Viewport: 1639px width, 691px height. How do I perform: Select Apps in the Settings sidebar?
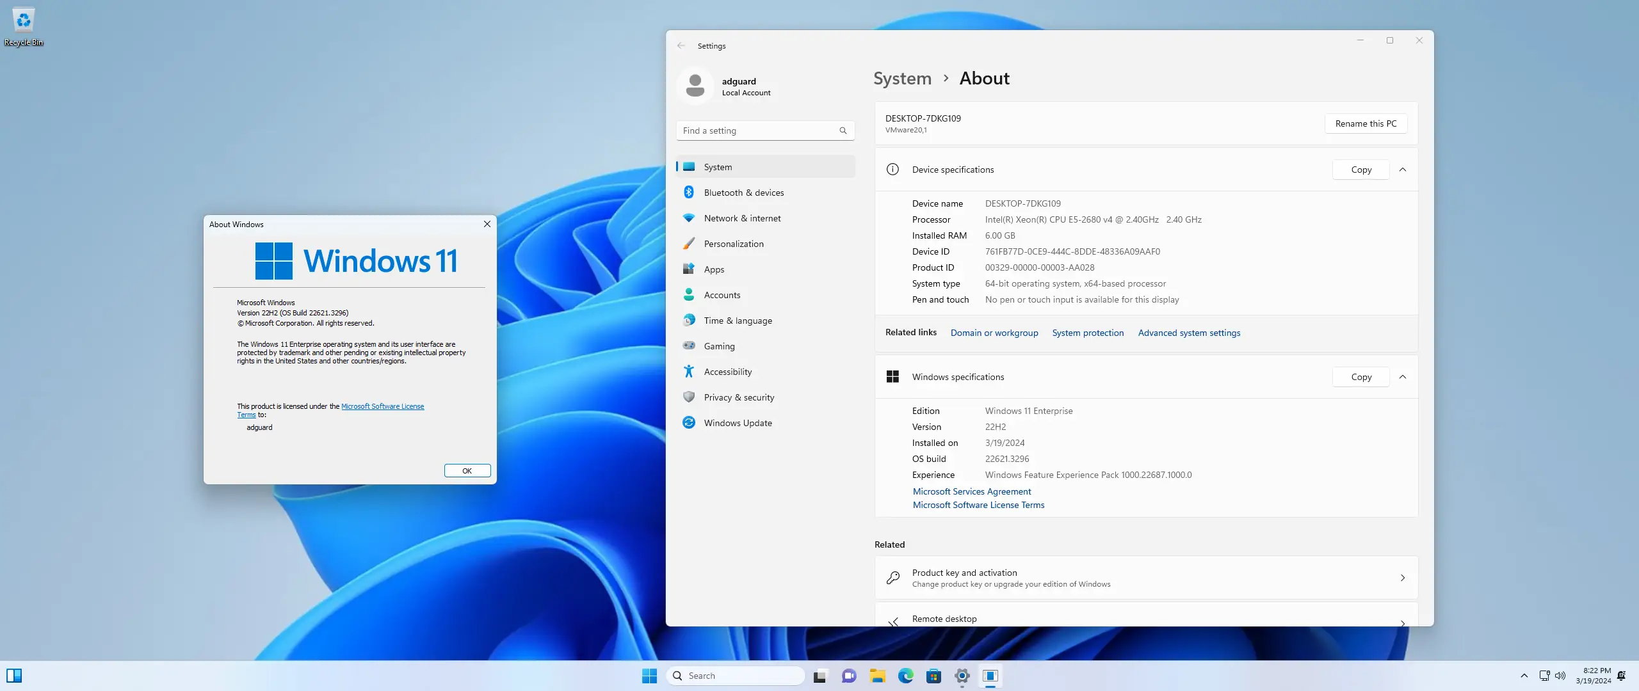tap(714, 269)
